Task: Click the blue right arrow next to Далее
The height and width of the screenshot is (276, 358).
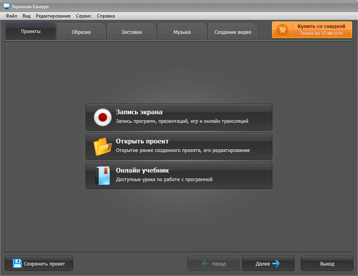Action: [x=276, y=264]
